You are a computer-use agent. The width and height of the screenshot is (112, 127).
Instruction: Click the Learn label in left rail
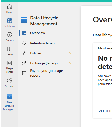pyautogui.click(x=10, y=54)
